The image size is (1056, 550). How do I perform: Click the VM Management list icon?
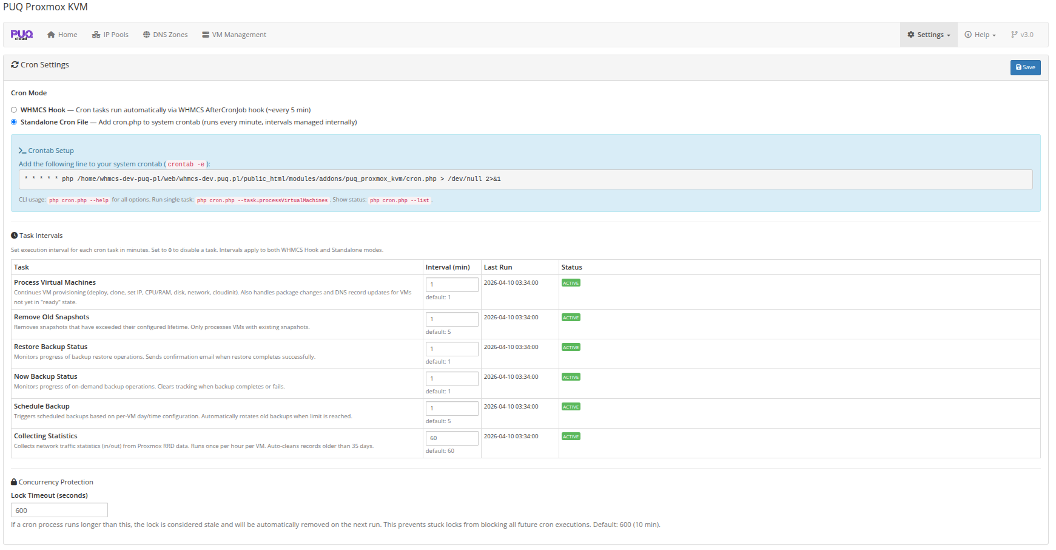[x=205, y=35]
